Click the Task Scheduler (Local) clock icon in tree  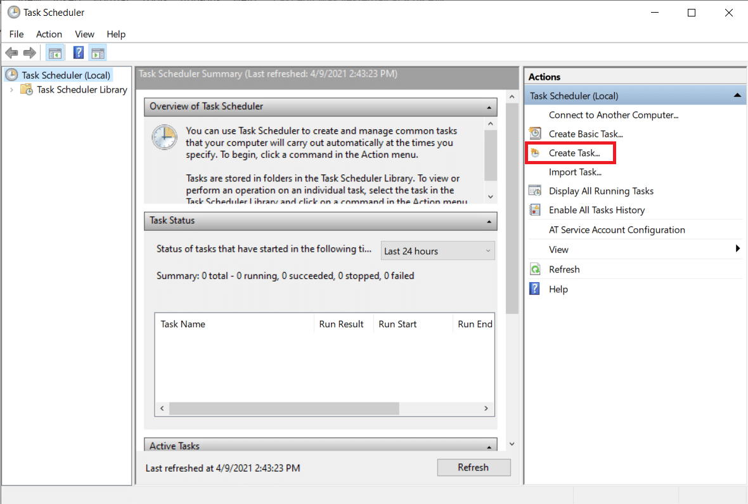pos(12,75)
